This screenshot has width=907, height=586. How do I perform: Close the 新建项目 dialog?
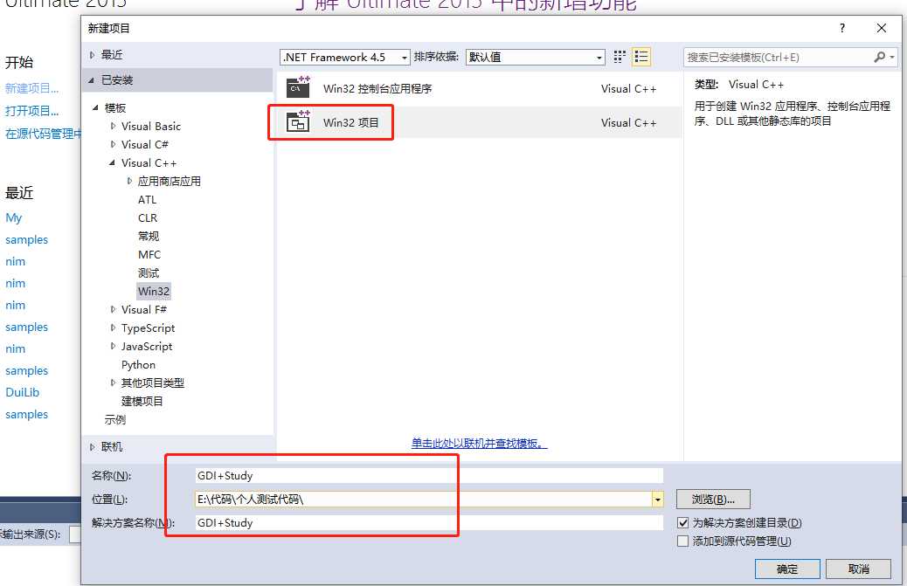881,28
